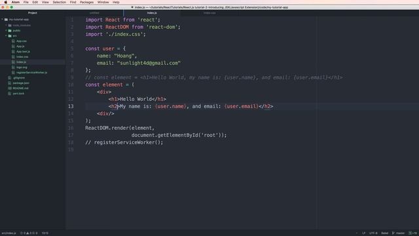Open logo.svg in the tree view
This screenshot has height=236, width=419.
click(x=22, y=67)
